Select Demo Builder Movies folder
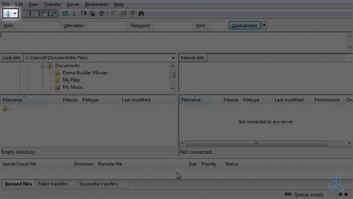The width and height of the screenshot is (353, 199). tap(85, 73)
